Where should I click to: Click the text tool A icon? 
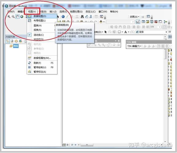click(125, 32)
